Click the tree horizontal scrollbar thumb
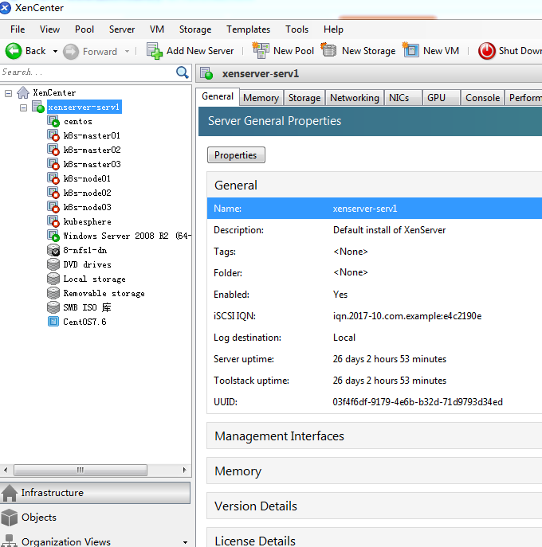This screenshot has height=547, width=542. pyautogui.click(x=81, y=470)
